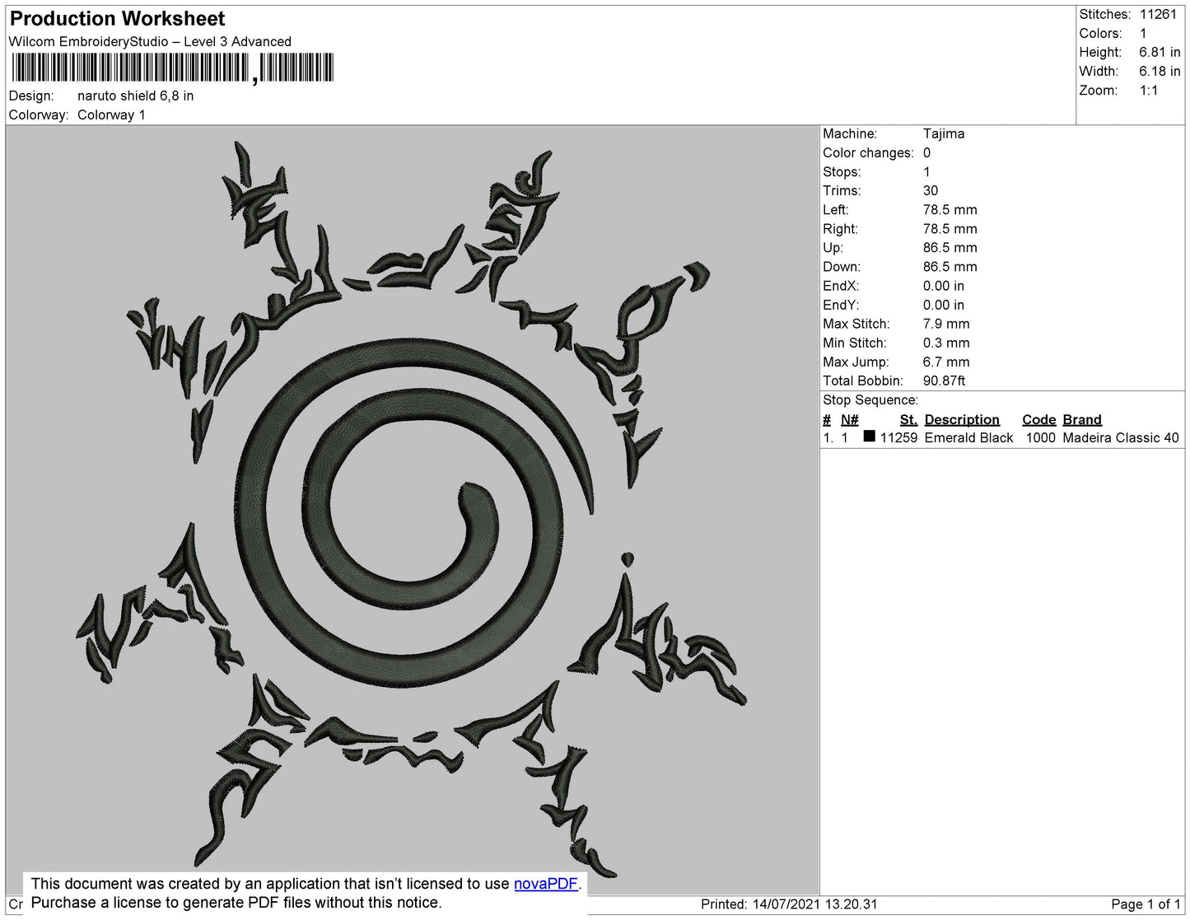The width and height of the screenshot is (1190, 920).
Task: Select the Height value 6.81 in
Action: click(x=1160, y=52)
